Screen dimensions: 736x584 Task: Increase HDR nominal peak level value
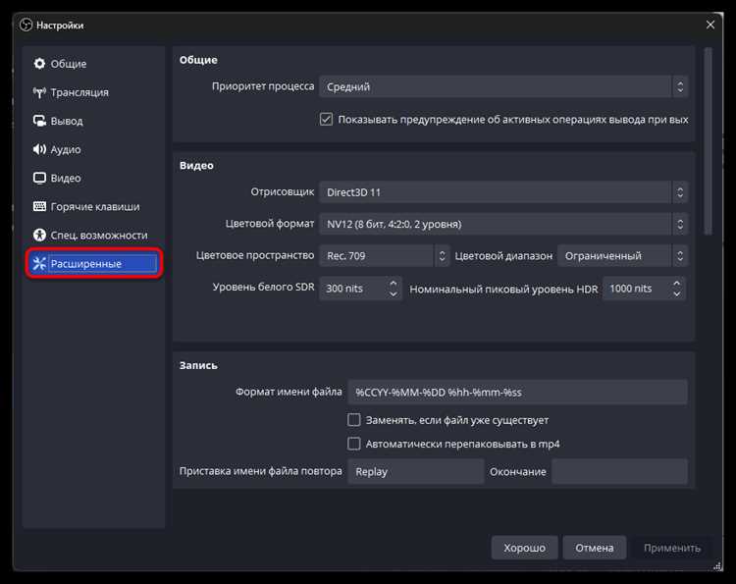click(676, 283)
